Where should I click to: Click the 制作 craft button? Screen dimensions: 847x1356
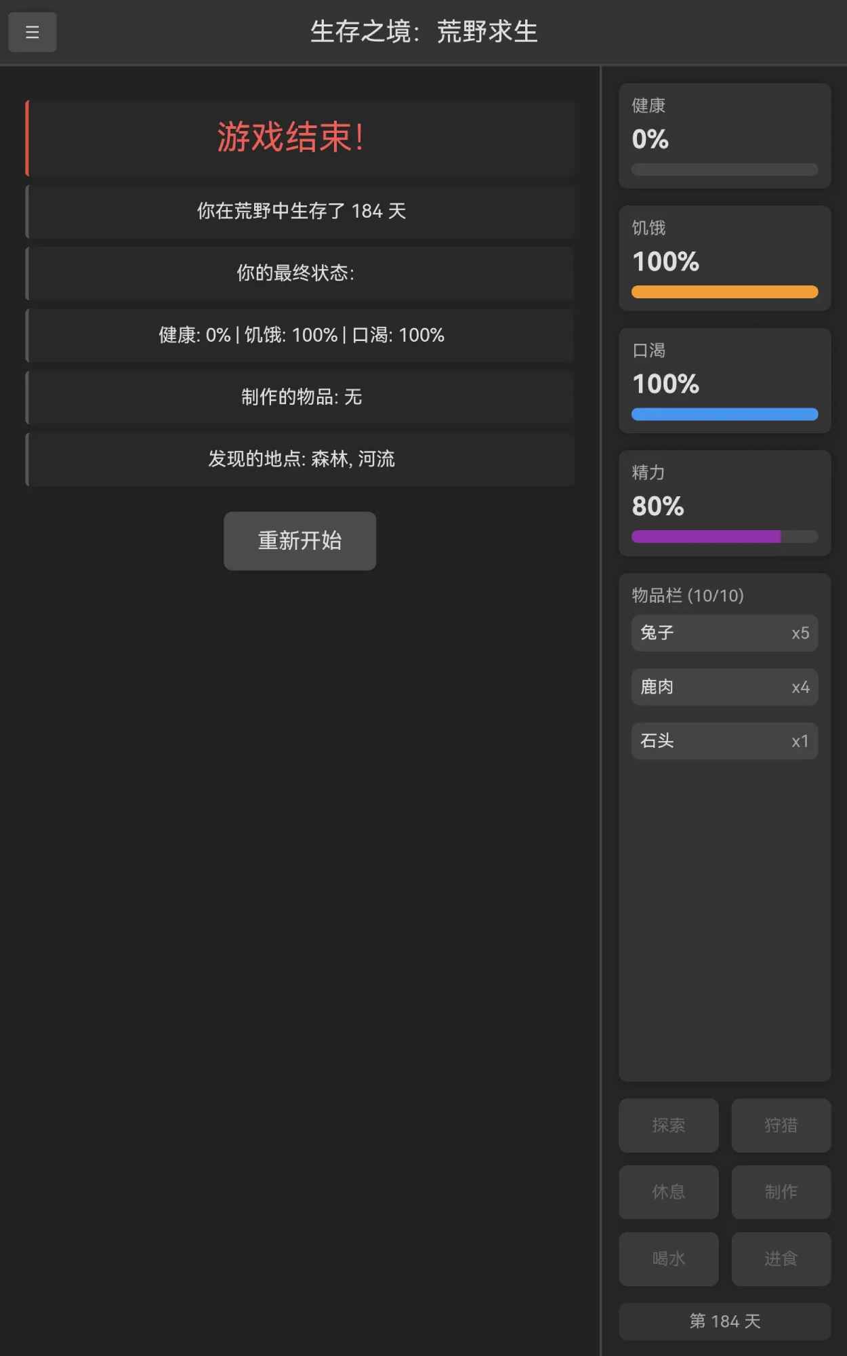pyautogui.click(x=781, y=1192)
